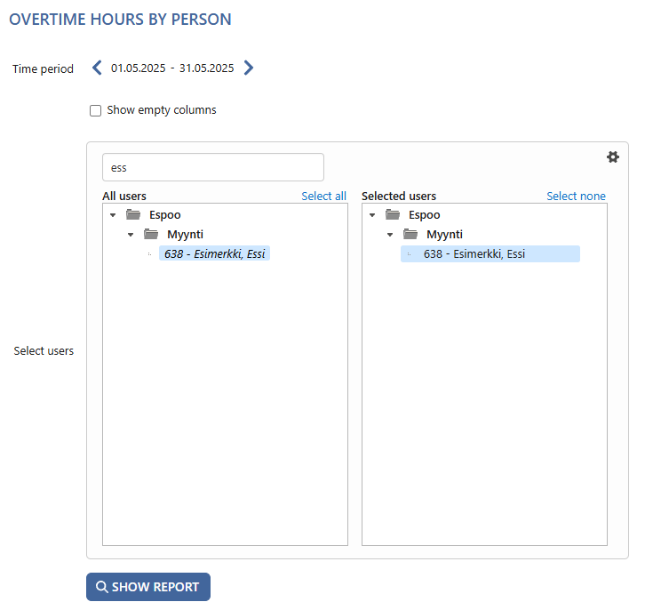Collapse Espoo node in Selected users tree

tap(372, 215)
